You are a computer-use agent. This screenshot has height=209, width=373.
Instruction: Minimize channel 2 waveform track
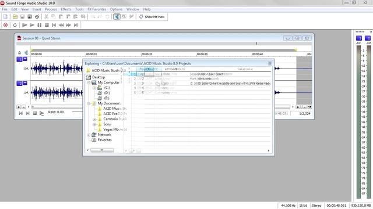pyautogui.click(x=25, y=83)
